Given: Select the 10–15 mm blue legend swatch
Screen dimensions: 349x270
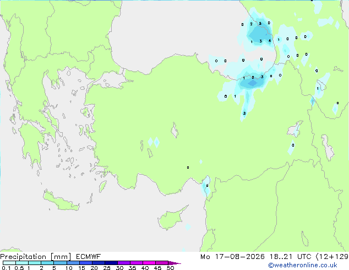Looking at the screenshot, I should [73, 263].
